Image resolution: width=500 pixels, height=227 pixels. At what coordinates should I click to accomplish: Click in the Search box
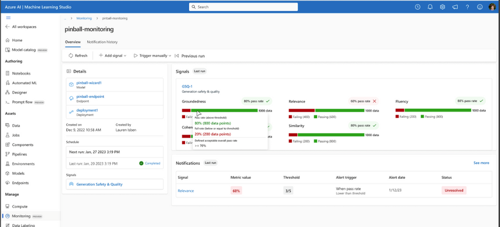[243, 7]
